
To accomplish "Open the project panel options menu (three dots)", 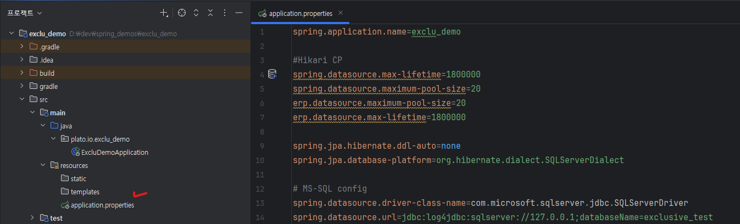I will [224, 12].
